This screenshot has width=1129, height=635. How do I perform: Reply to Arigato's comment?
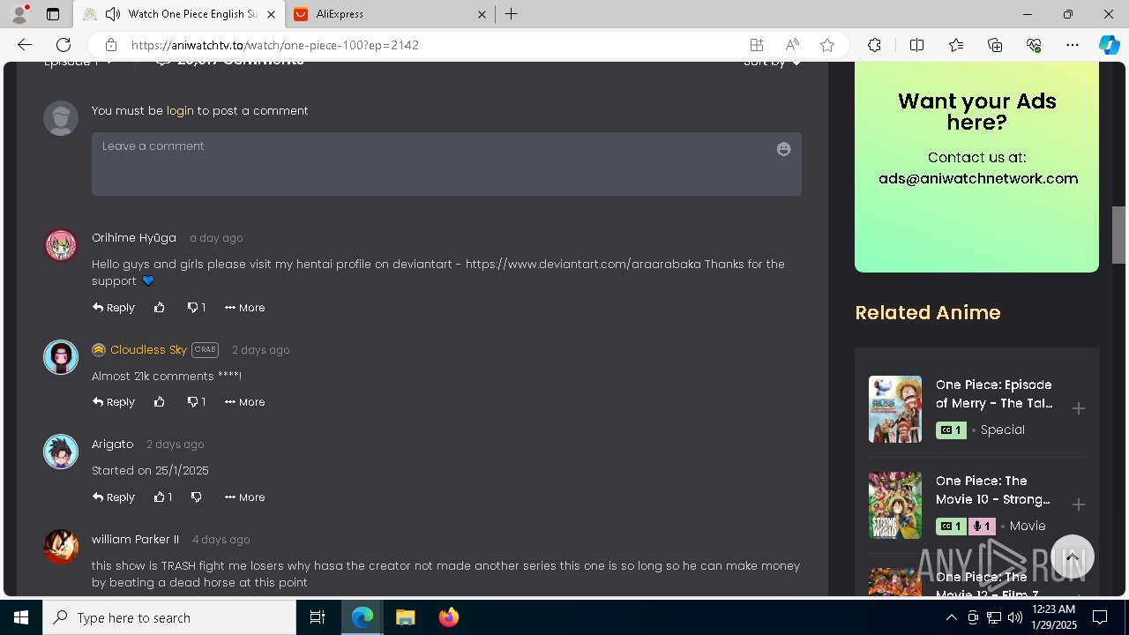[x=114, y=497]
